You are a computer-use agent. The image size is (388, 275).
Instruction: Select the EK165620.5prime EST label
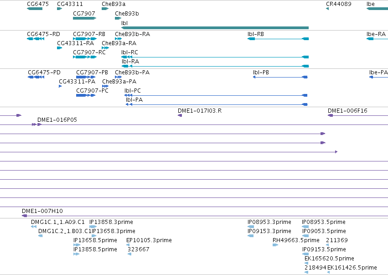[329, 259]
